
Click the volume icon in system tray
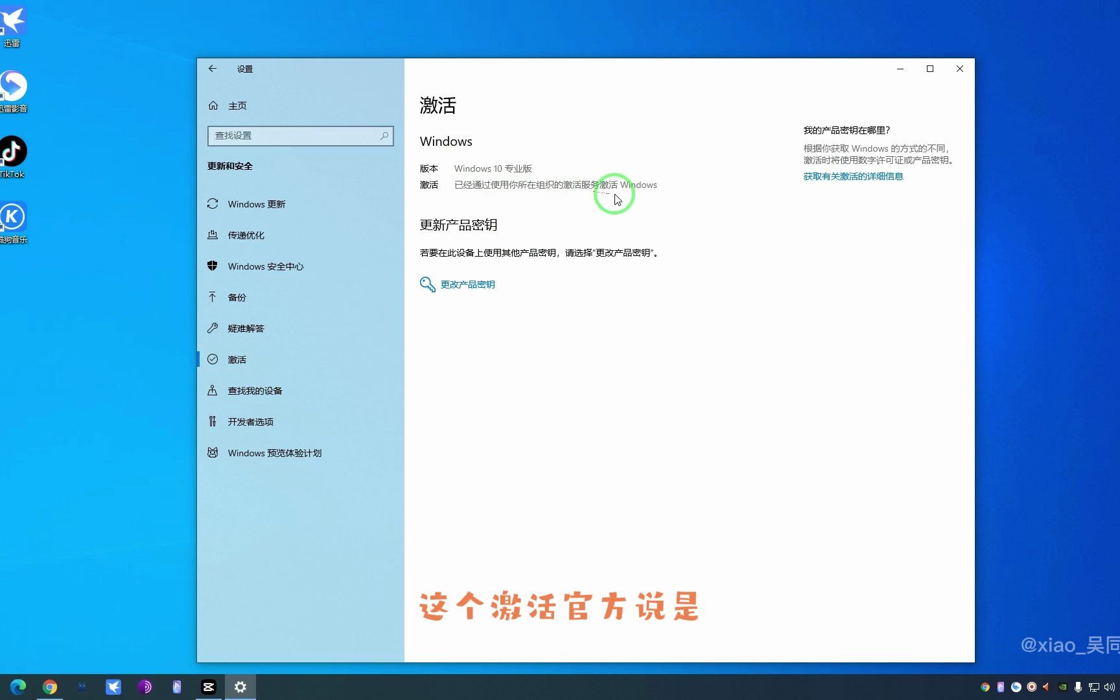(x=1109, y=687)
